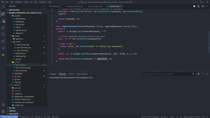Viewport: 210px width, 118px height.
Task: Open the Docker view in activity bar
Action: 3,55
